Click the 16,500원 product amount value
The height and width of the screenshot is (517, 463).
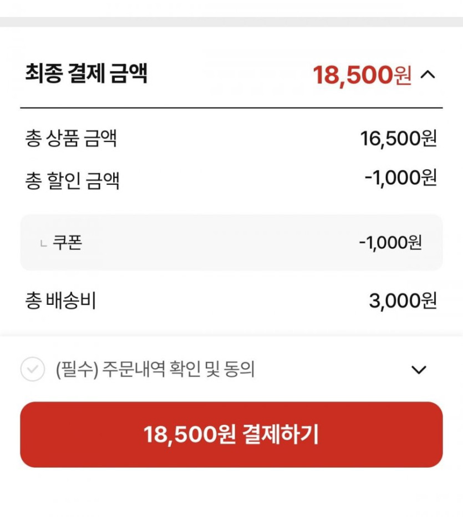[398, 138]
